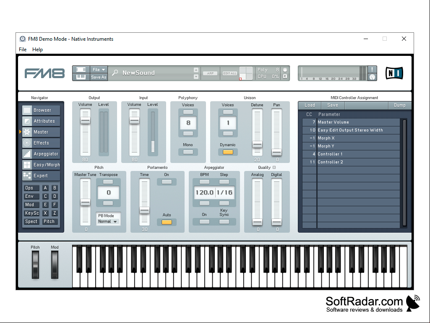Click the Dump button
The image size is (430, 323).
point(399,105)
